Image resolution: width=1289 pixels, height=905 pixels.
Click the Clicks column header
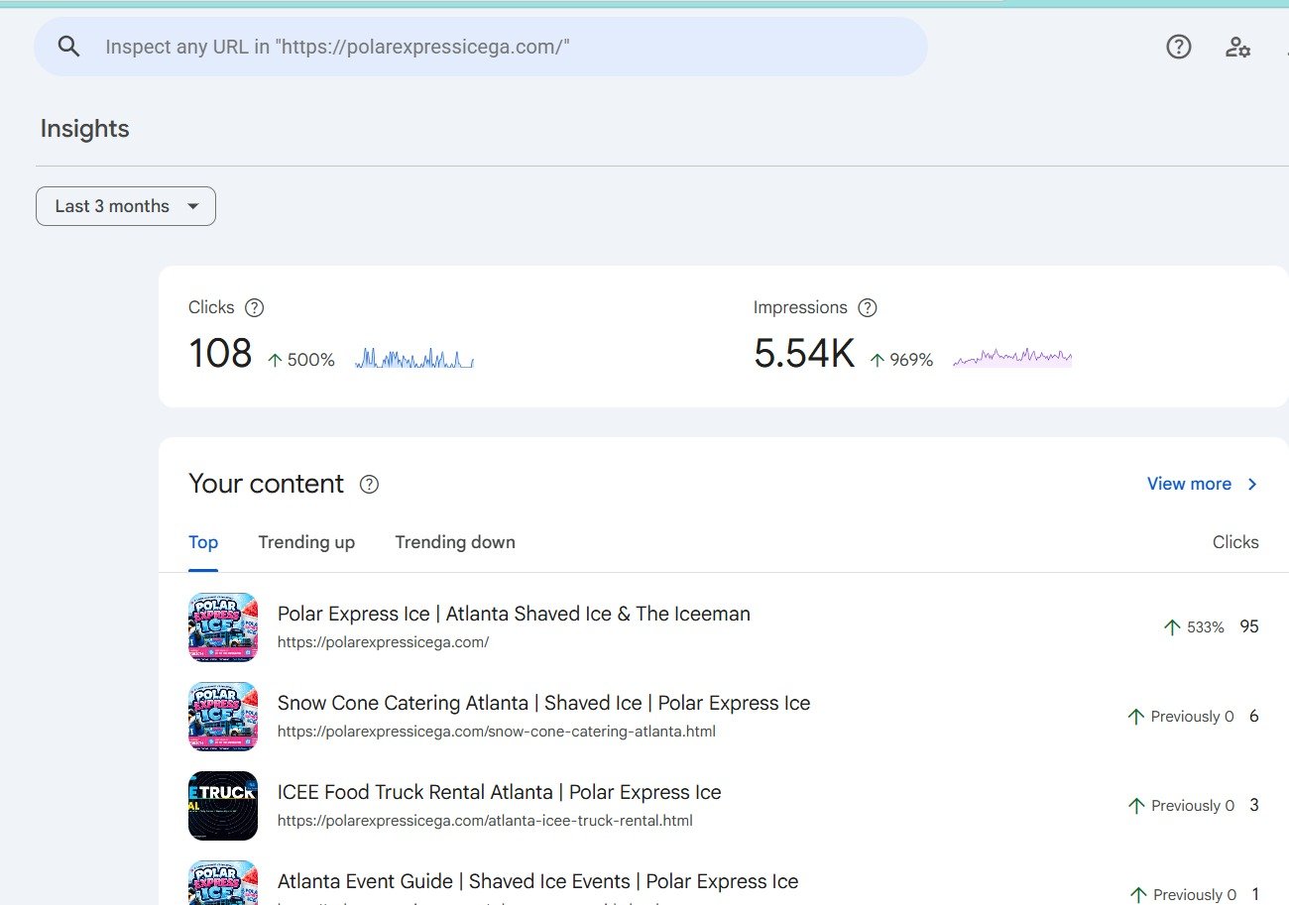(1235, 542)
